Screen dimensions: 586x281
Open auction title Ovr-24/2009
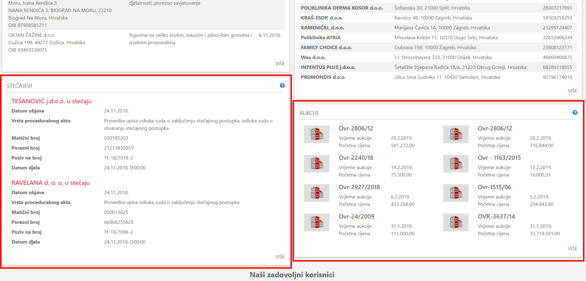tap(356, 216)
